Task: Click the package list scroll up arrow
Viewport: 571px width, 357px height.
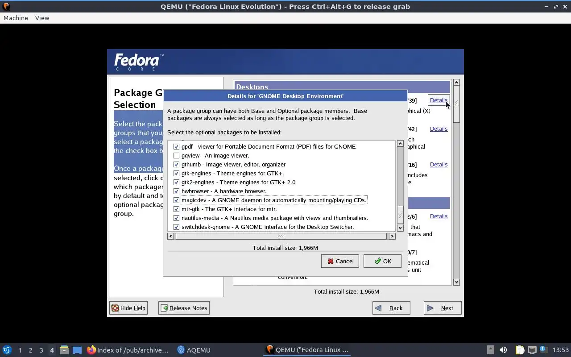Action: click(x=400, y=144)
